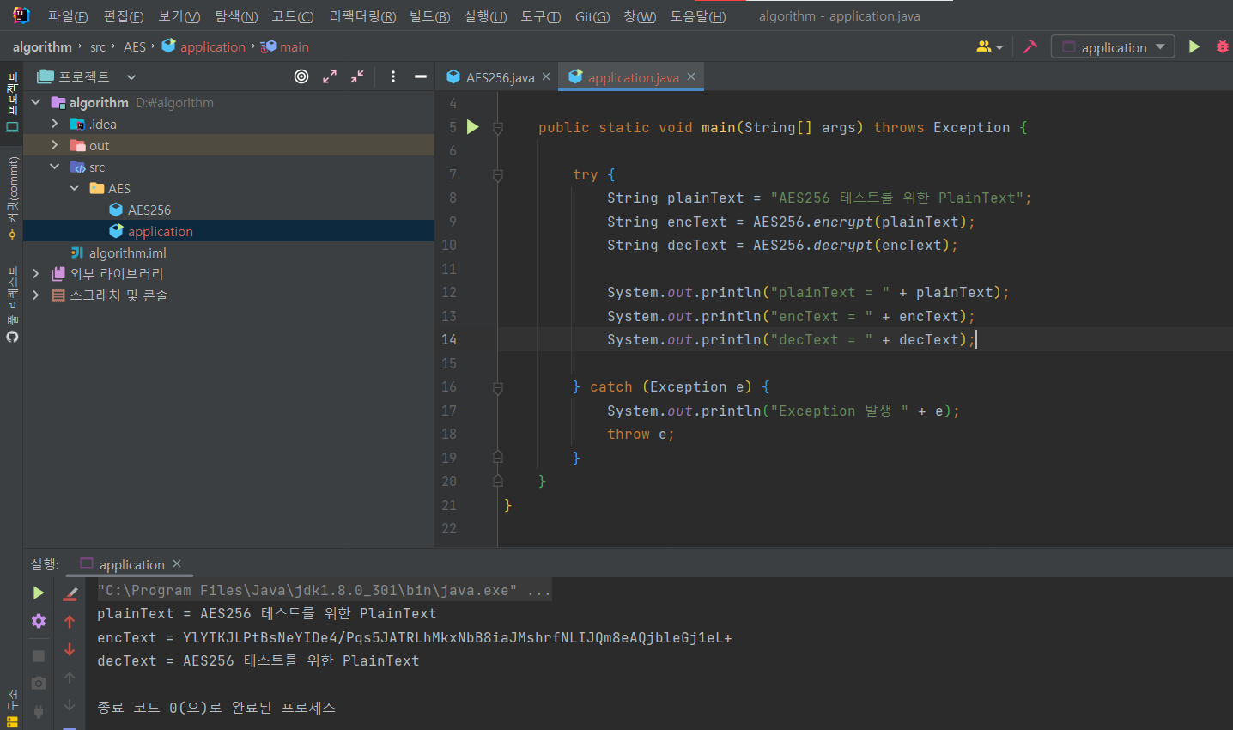Open the 프로젝트 tool window side tab
Viewport: 1233px width, 730px height.
coord(12,102)
